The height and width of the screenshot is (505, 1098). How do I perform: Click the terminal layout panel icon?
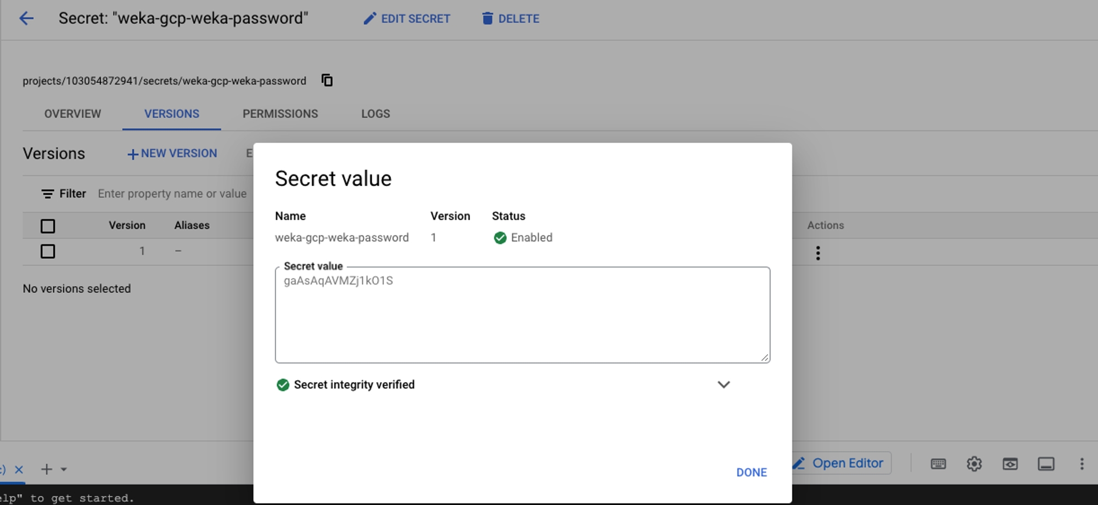[1045, 464]
